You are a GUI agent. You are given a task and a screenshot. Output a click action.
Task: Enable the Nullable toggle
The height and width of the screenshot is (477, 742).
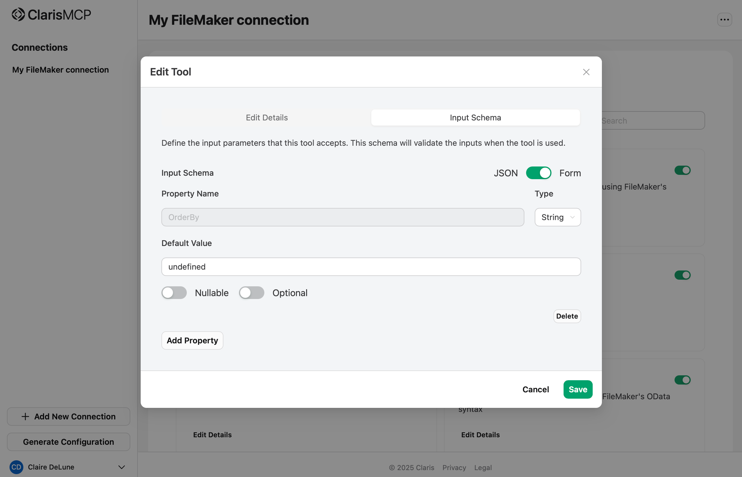174,293
